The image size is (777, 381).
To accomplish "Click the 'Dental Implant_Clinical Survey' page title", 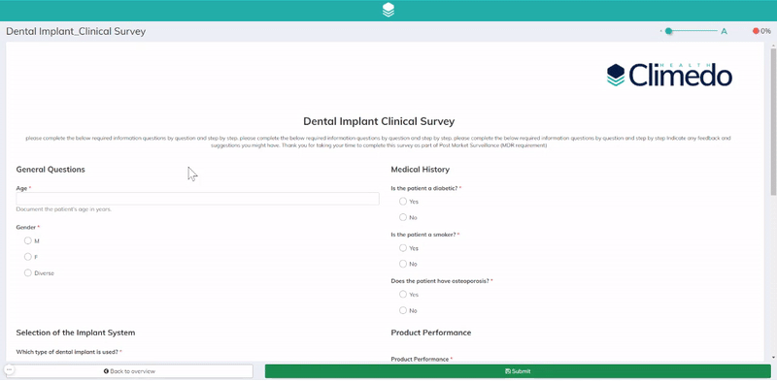I will [76, 32].
